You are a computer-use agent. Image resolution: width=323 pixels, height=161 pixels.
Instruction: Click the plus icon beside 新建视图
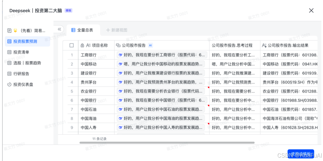pos(108,30)
